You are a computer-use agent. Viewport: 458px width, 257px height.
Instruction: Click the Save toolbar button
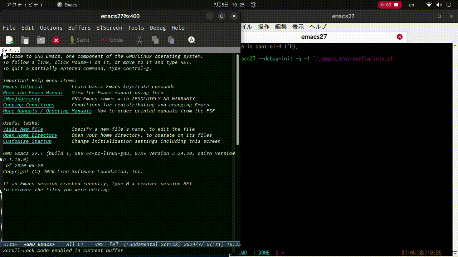pos(79,40)
